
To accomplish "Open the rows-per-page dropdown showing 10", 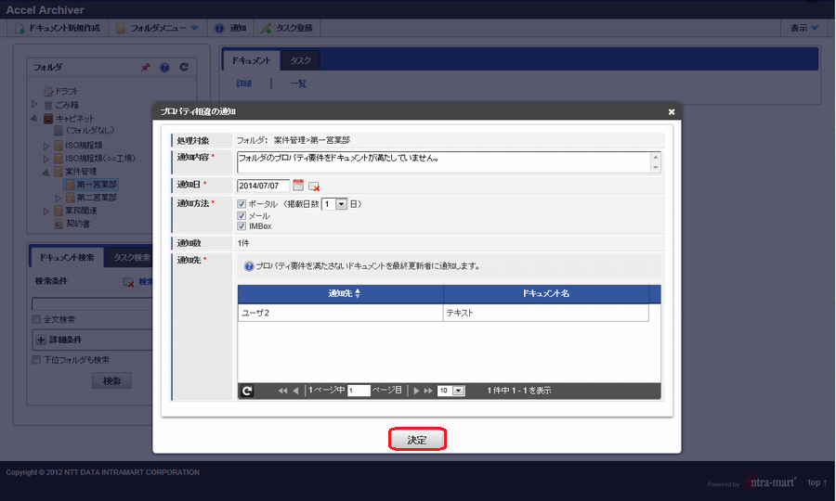I will click(458, 391).
